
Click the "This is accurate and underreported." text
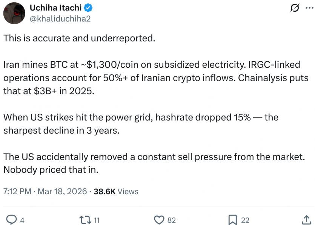79,39
